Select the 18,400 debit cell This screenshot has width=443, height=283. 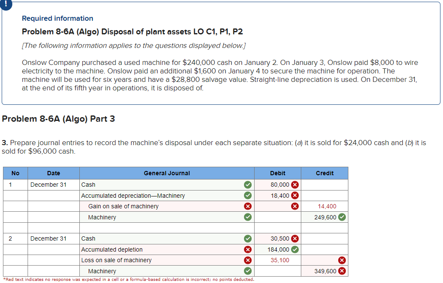(278, 196)
